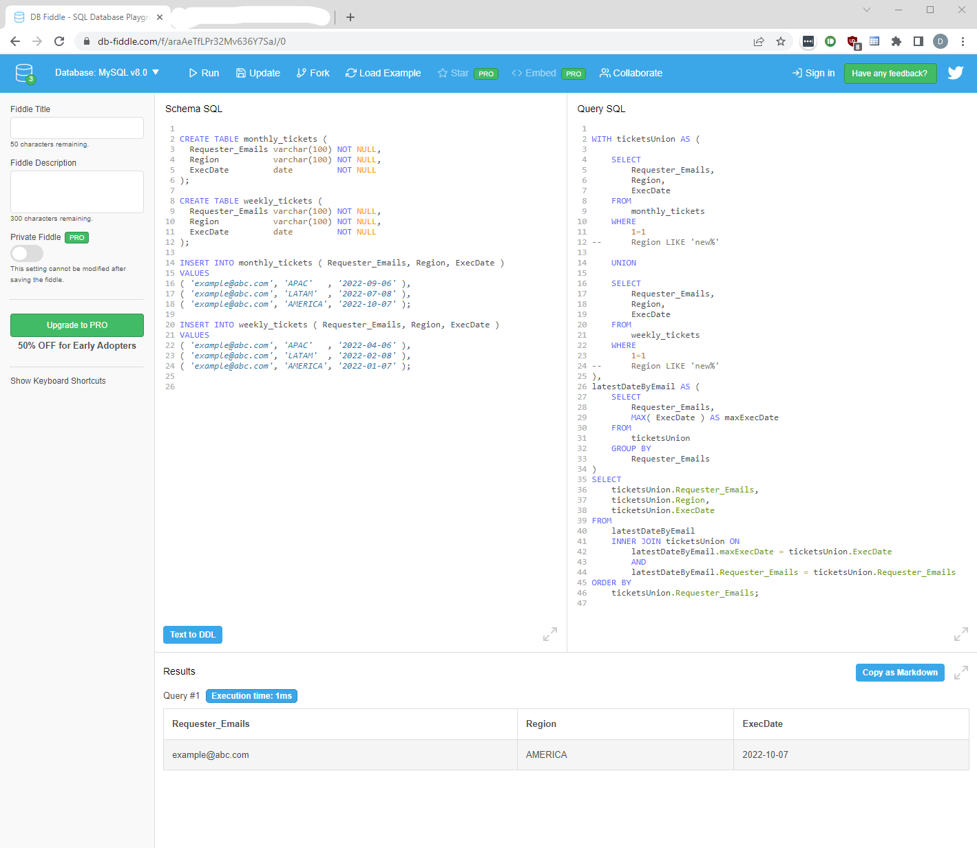The width and height of the screenshot is (977, 848).
Task: Click the WITH ticketsUnion AS line in query
Action: point(645,139)
